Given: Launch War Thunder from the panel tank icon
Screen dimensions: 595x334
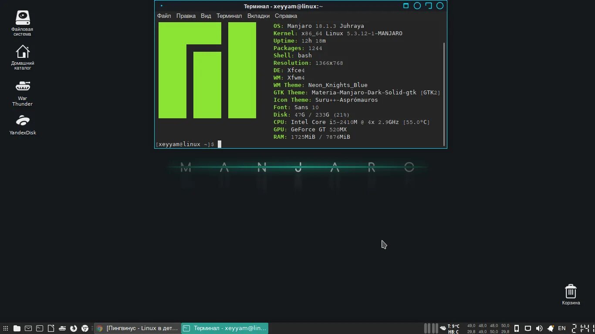Looking at the screenshot, I should 62,328.
